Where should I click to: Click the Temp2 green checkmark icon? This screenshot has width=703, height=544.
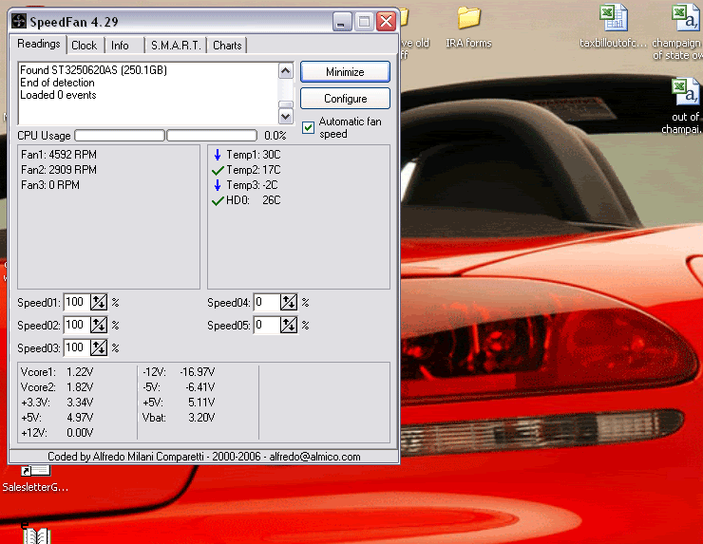218,170
